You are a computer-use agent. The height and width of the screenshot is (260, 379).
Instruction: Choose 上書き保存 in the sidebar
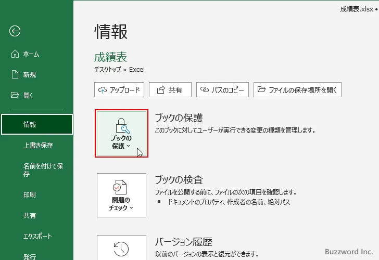38,145
